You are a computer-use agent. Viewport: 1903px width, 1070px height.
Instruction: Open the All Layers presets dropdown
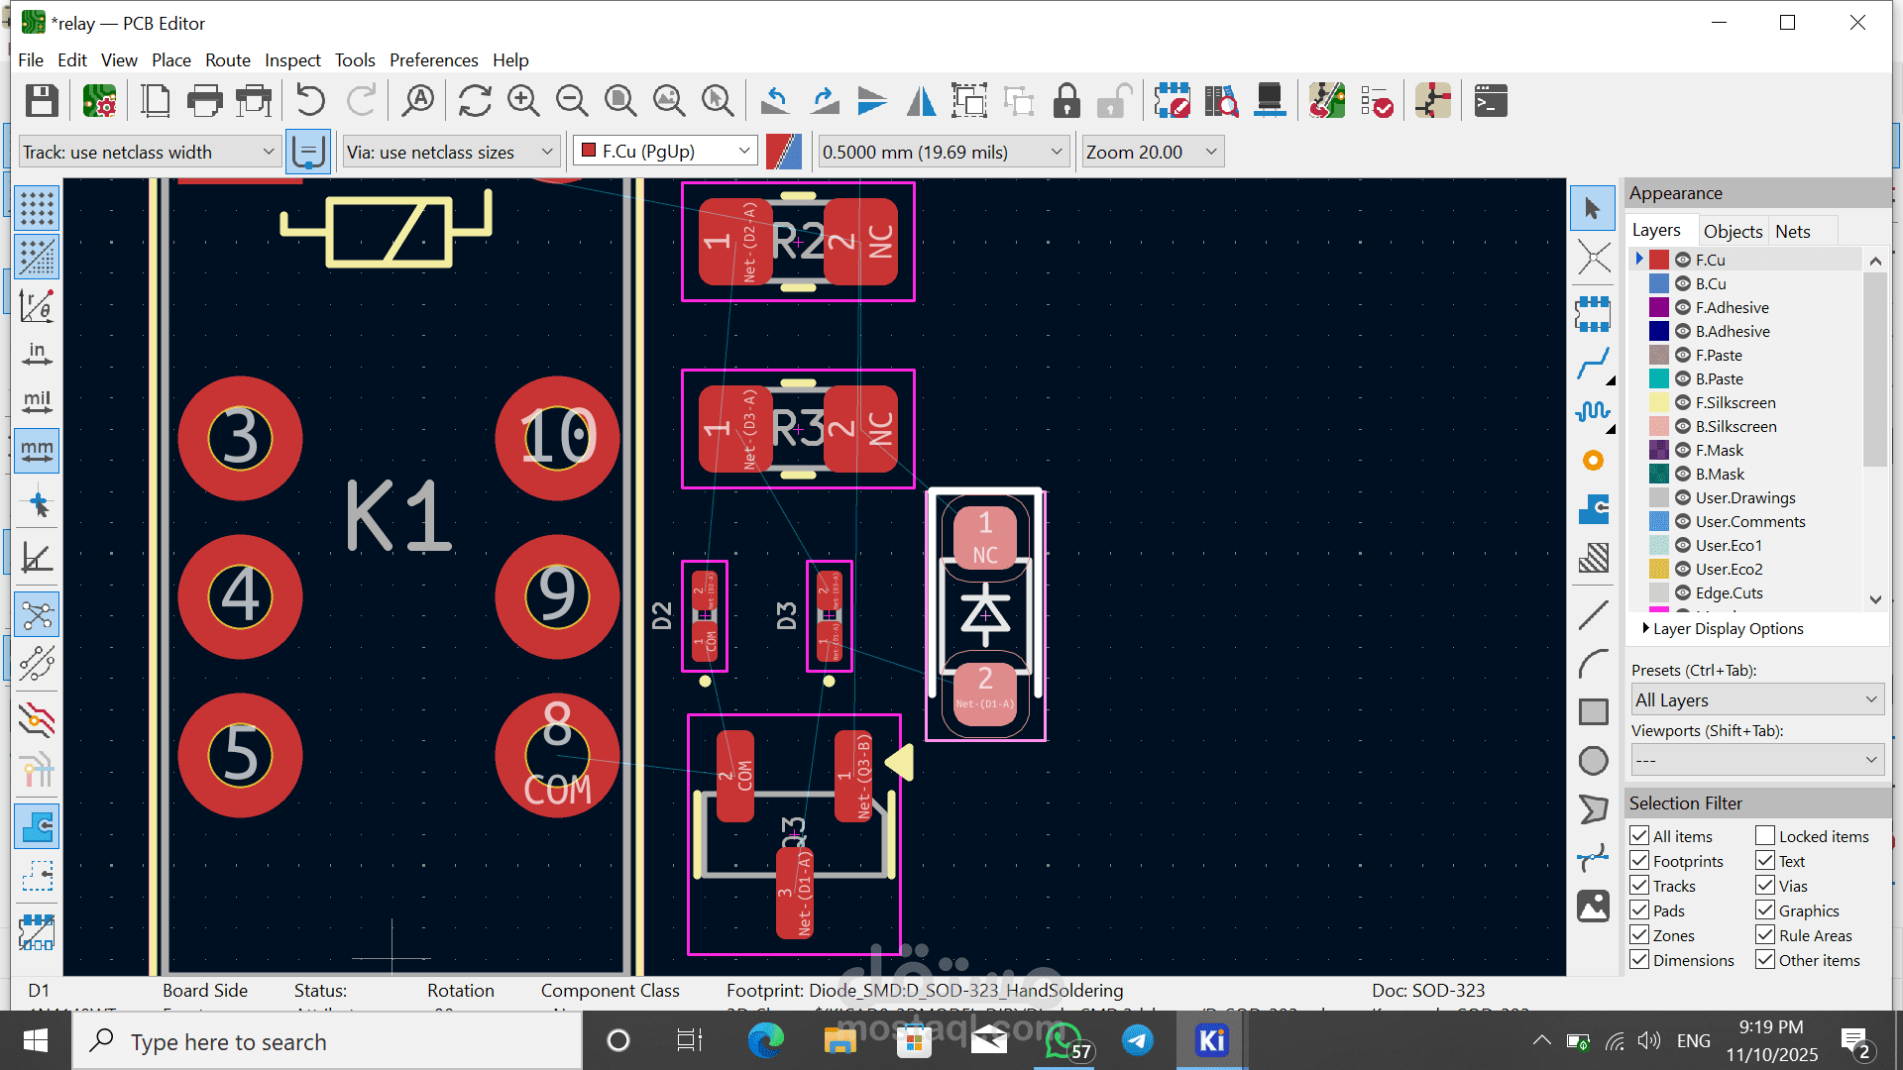click(1756, 700)
